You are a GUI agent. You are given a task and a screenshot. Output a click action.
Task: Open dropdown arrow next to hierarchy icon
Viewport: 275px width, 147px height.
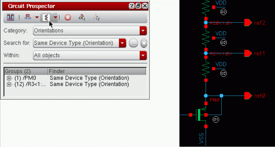point(37,17)
